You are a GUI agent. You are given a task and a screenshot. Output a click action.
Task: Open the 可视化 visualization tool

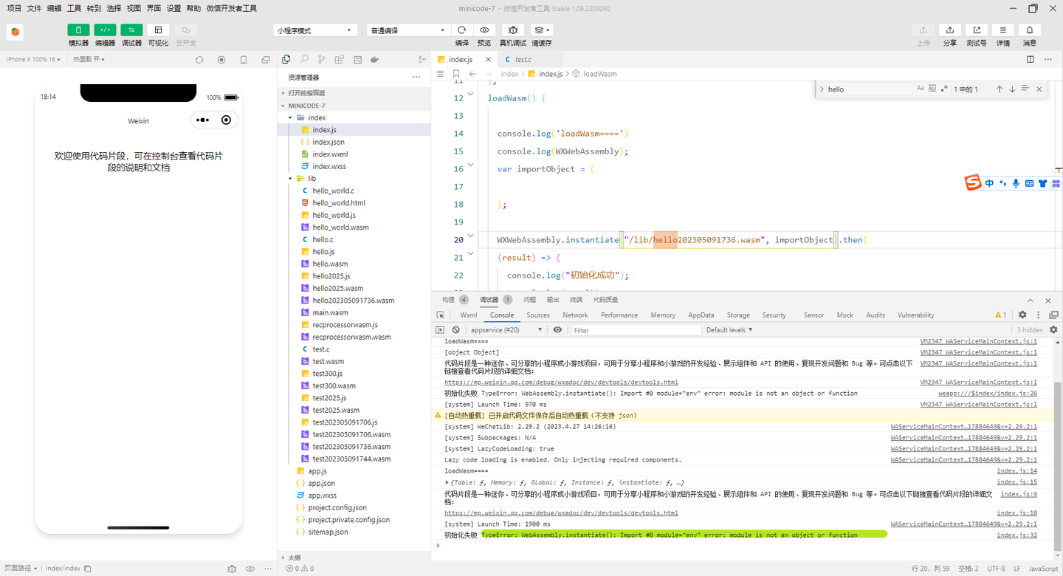click(158, 30)
